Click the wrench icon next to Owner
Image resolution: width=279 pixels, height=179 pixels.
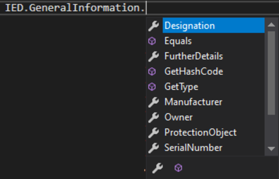[154, 118]
